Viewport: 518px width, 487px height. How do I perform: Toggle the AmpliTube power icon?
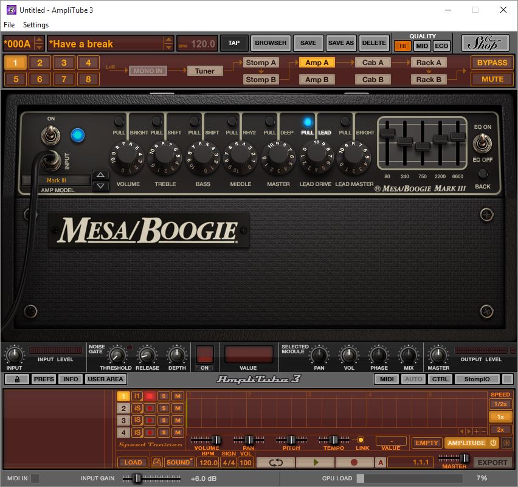pyautogui.click(x=493, y=443)
